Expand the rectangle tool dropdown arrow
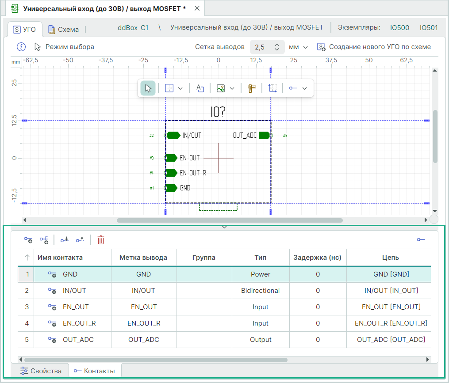Viewport: 449px width, 383px height. [180, 88]
